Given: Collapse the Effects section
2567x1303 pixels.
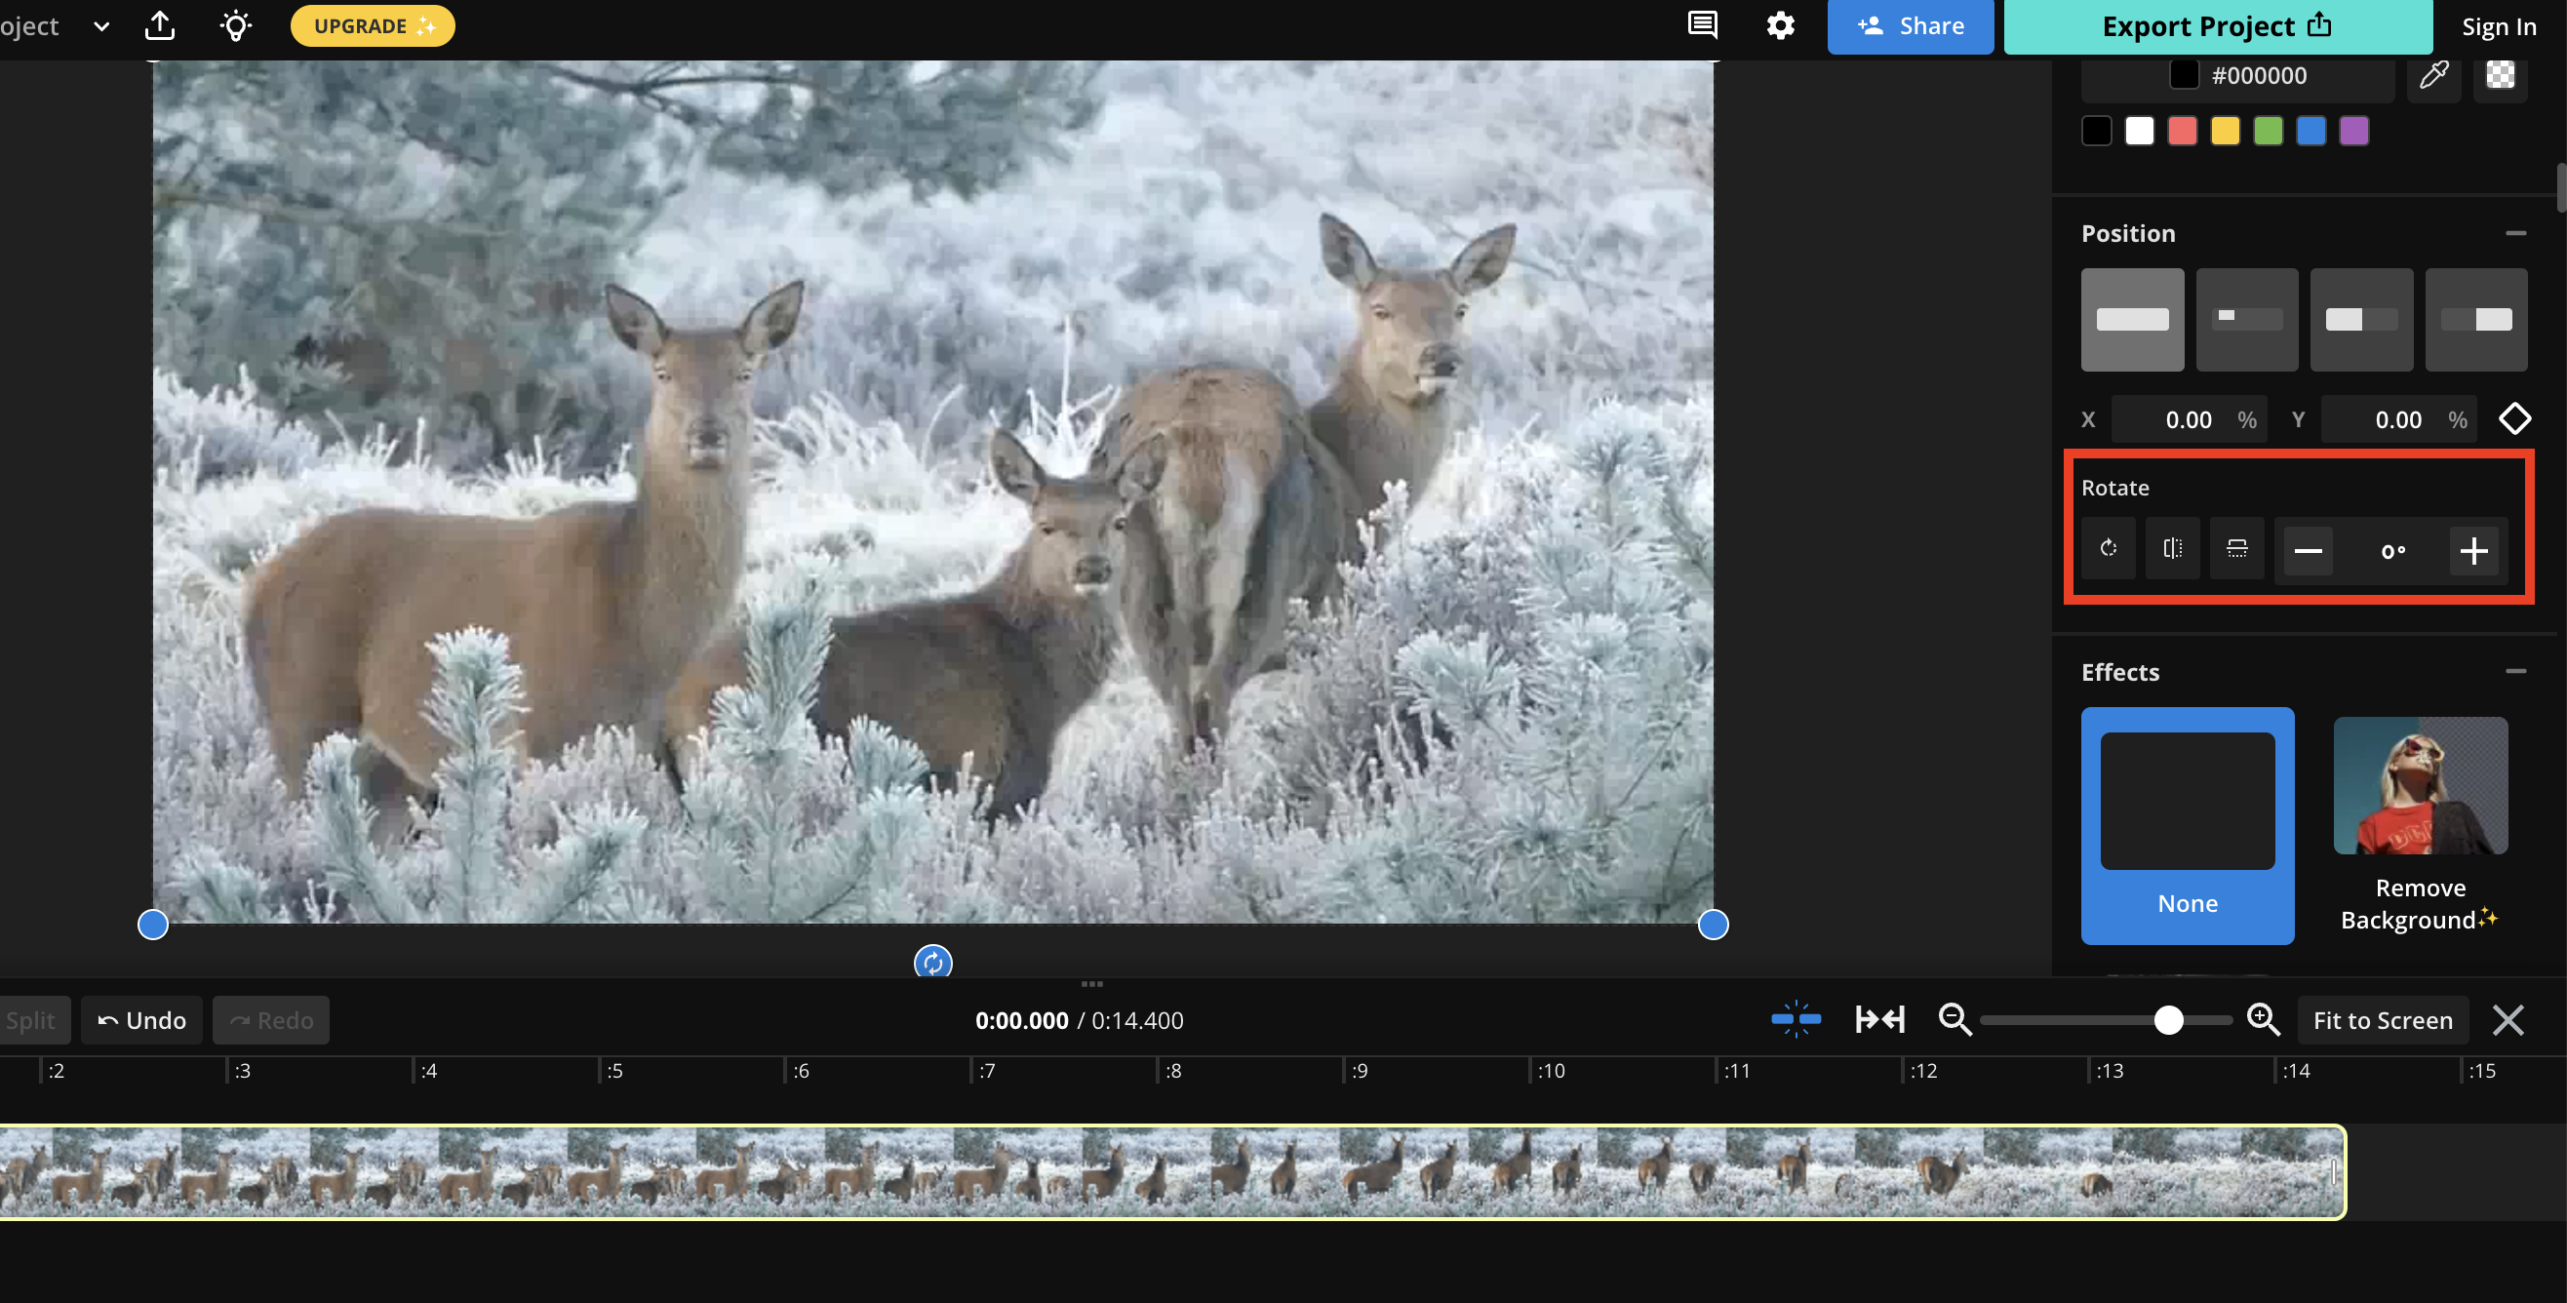Looking at the screenshot, I should [x=2515, y=671].
